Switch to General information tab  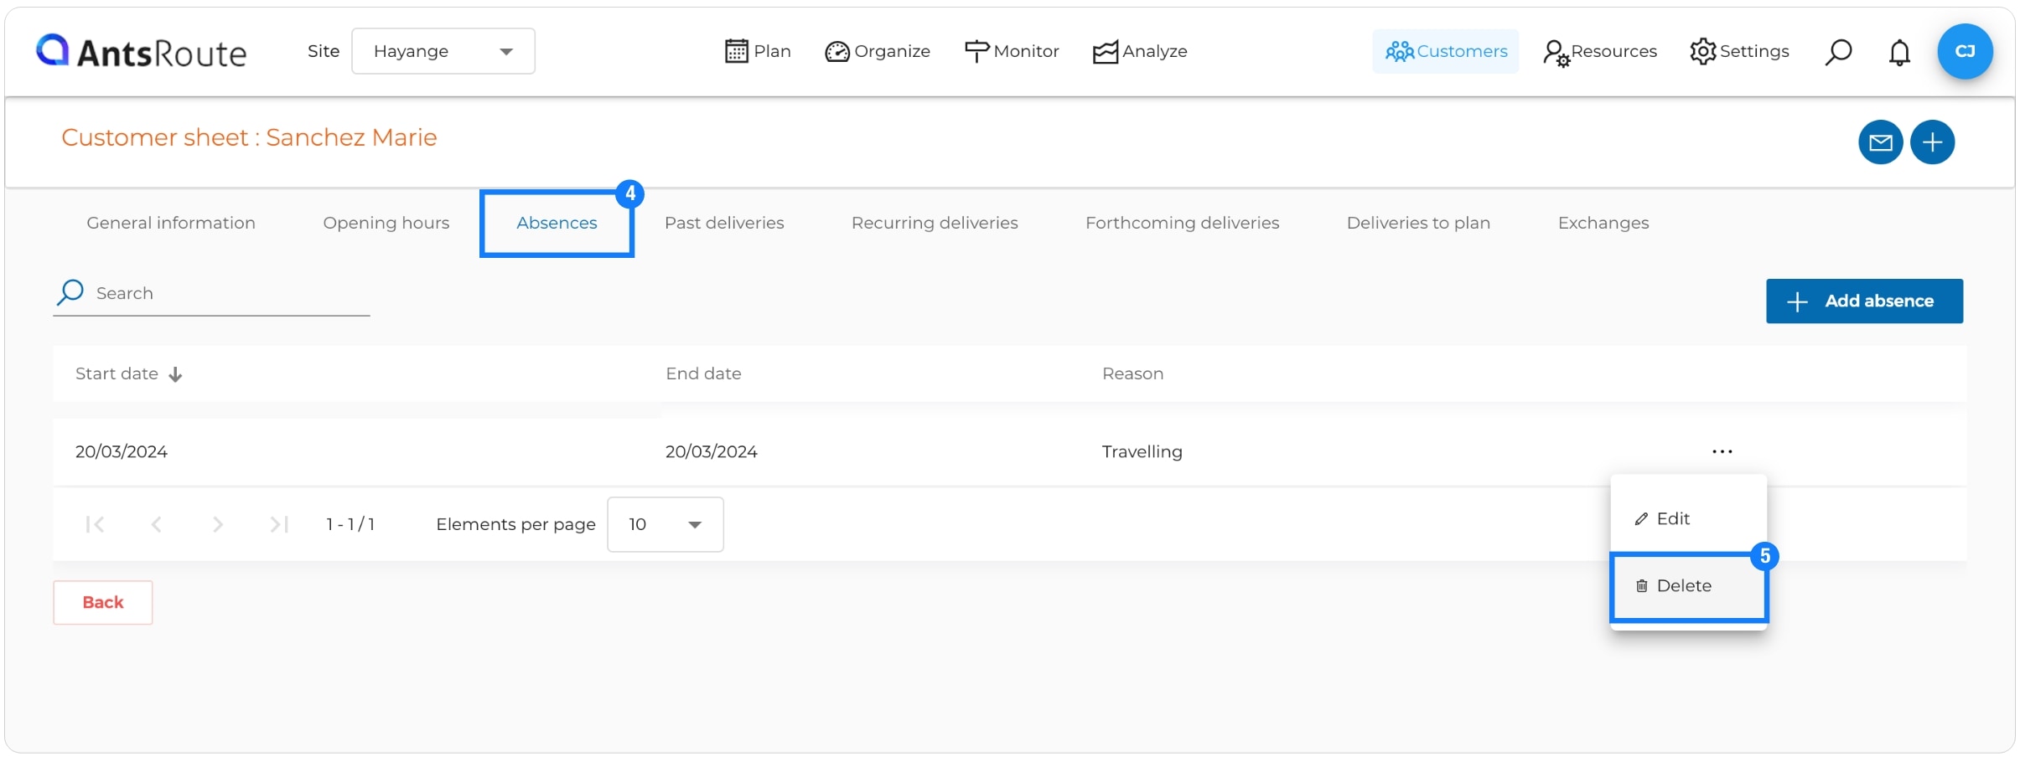[171, 223]
